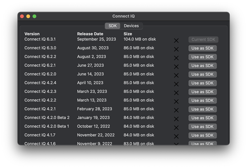
Task: Click the Connect IQ 4.2.0 Beta 2 label
Action: pyautogui.click(x=47, y=118)
